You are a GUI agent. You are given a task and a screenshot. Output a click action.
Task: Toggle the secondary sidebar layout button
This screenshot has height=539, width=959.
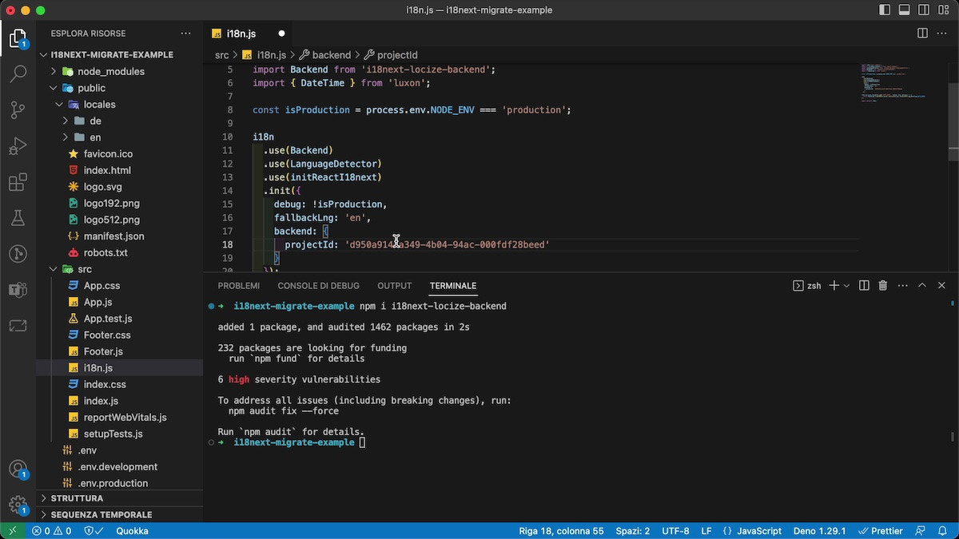923,10
